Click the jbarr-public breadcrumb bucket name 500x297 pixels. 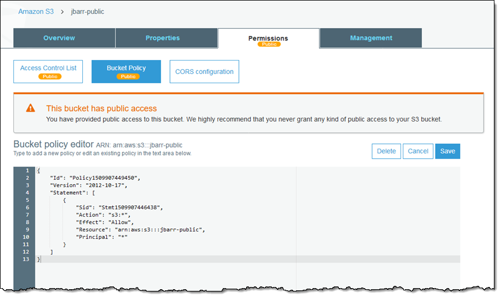88,11
